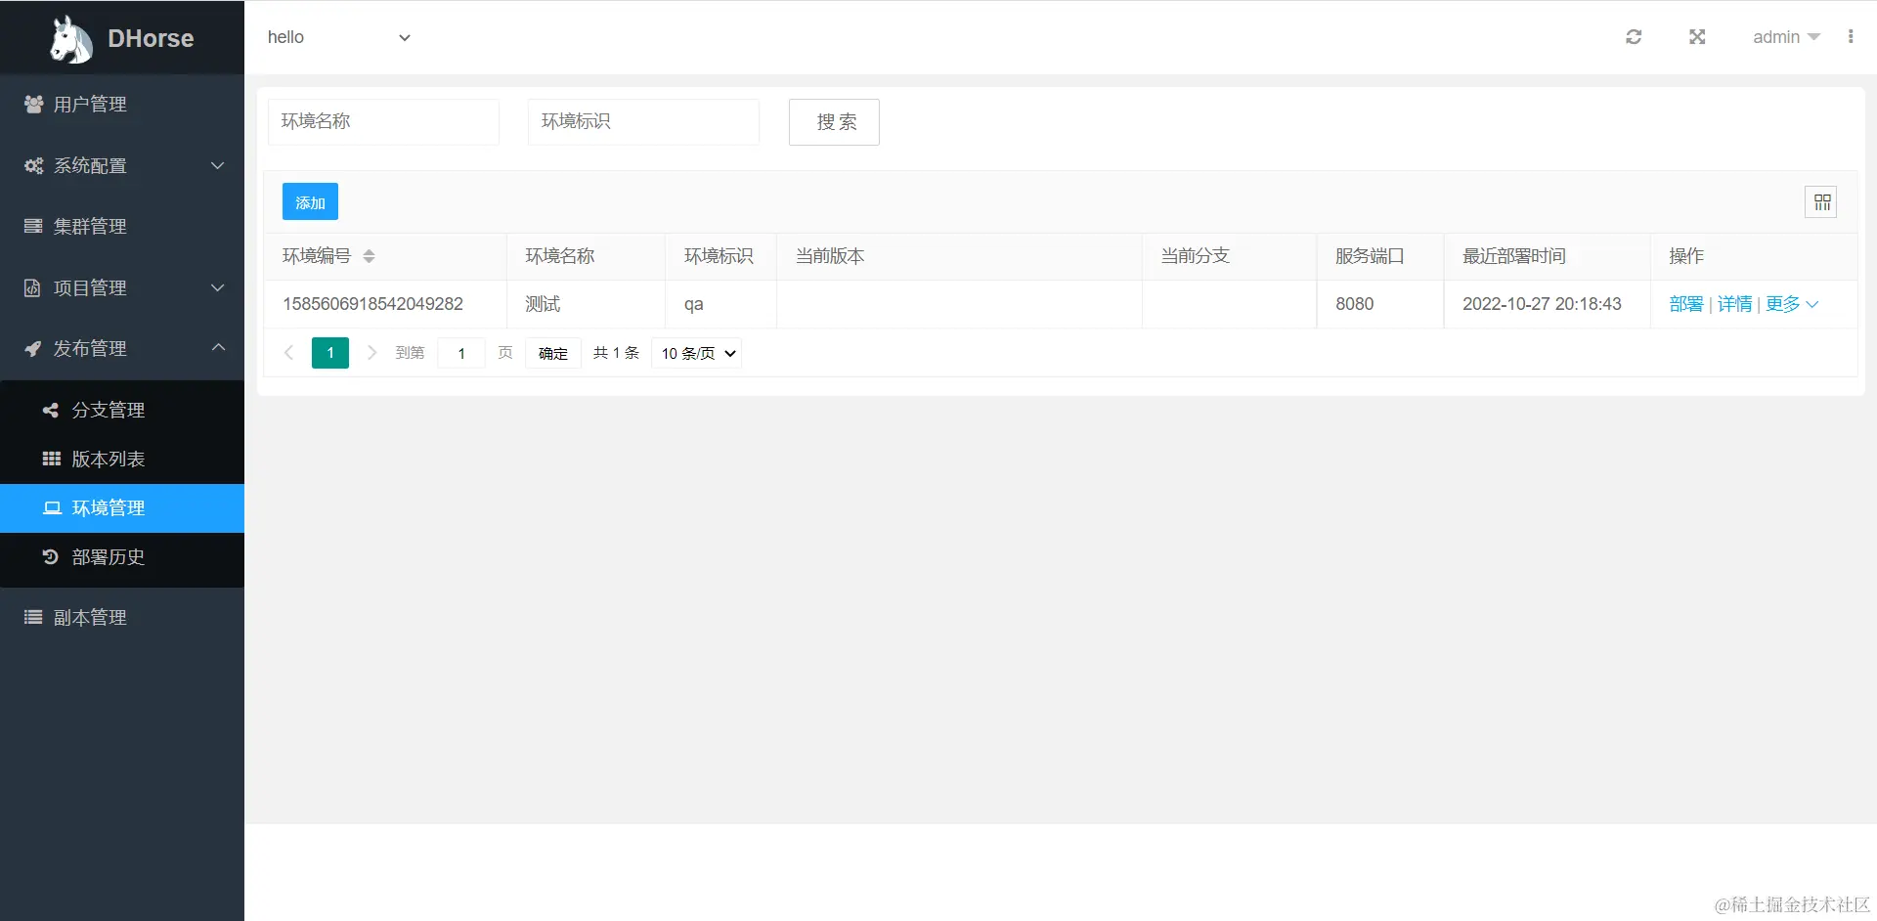Change page size via 10条/页 dropdown
Viewport: 1877px width, 921px height.
pyautogui.click(x=695, y=353)
